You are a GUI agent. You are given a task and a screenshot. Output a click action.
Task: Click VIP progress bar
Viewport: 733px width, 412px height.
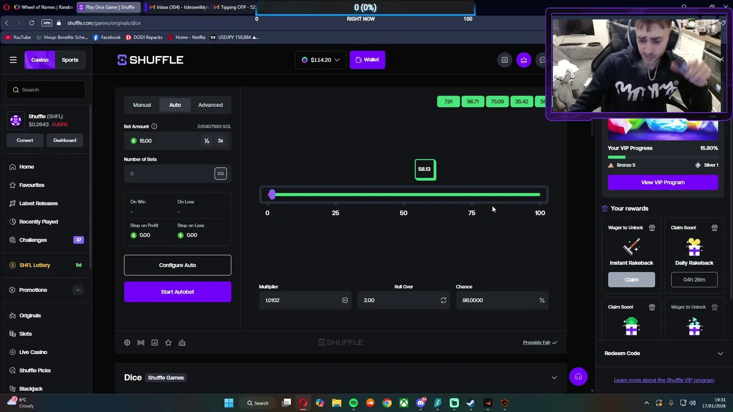pos(663,157)
